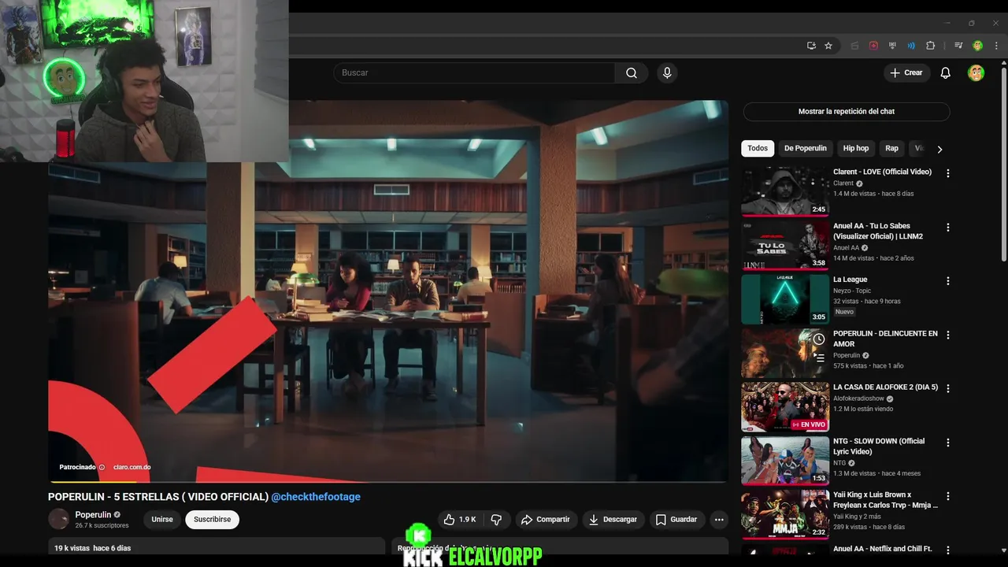The height and width of the screenshot is (567, 1008).
Task: Open options for Yaii King Mmja video
Action: (947, 496)
